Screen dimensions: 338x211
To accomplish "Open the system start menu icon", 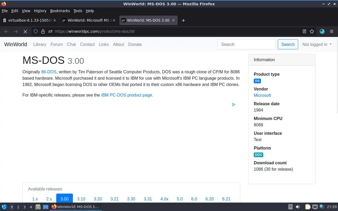I will pos(4,207).
